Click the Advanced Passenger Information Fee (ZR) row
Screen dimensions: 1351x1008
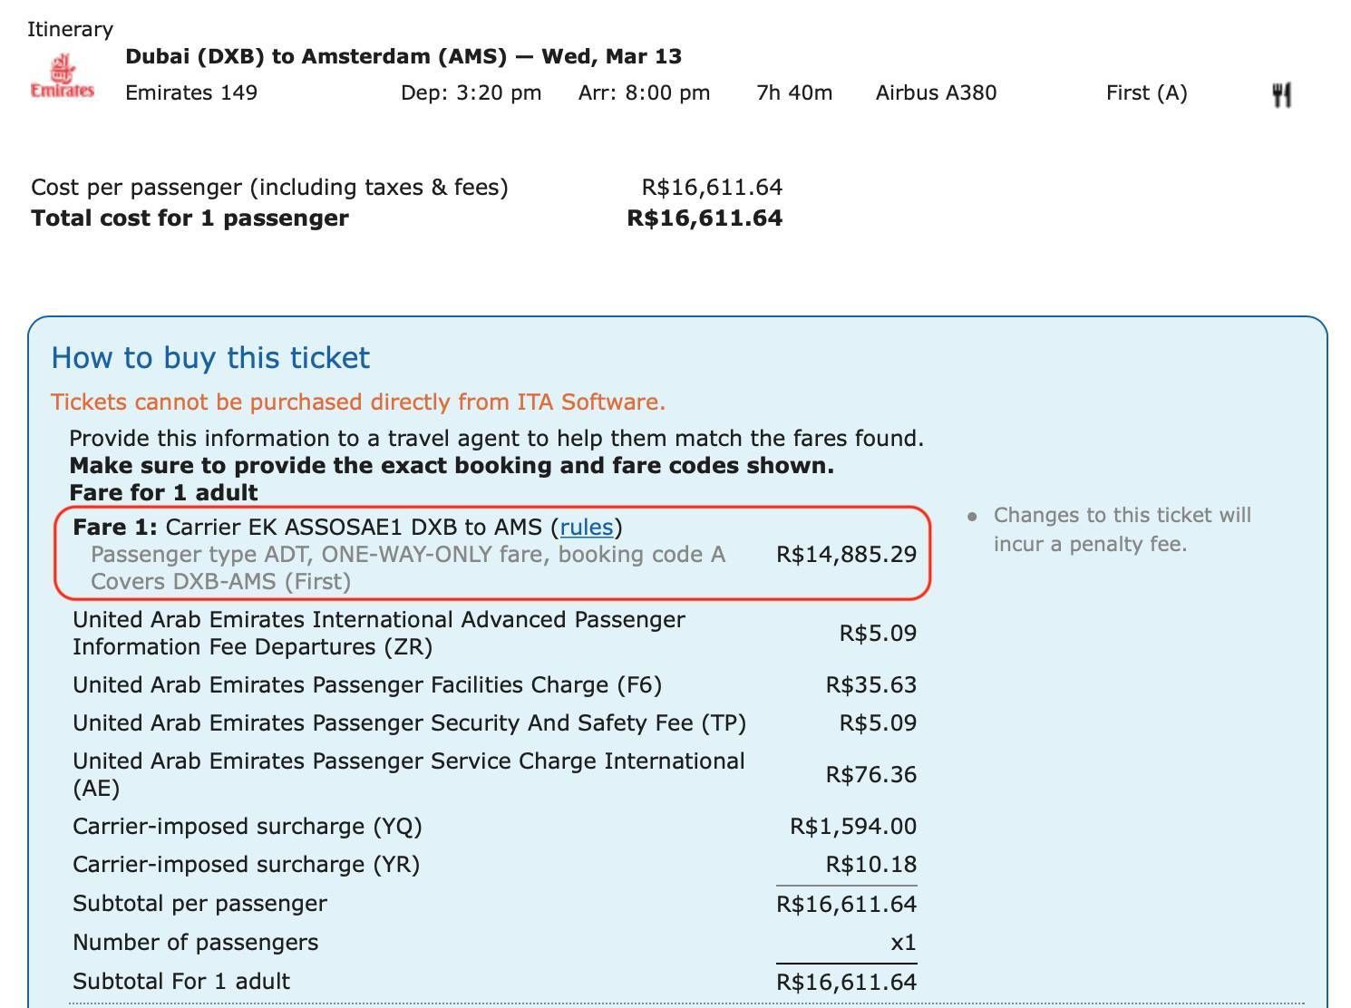pos(494,634)
